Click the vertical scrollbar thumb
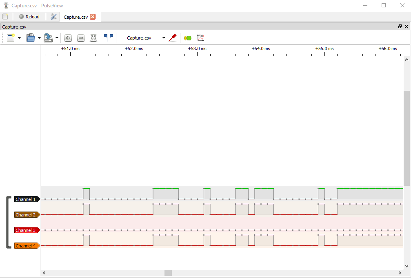 click(407, 139)
